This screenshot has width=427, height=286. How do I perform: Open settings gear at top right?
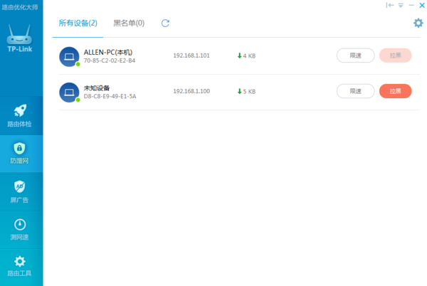tap(418, 23)
